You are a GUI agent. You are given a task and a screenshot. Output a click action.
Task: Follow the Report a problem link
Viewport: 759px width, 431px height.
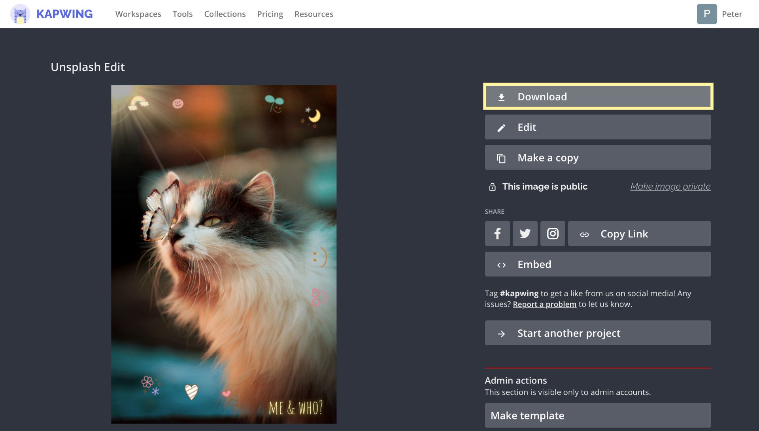coord(544,304)
